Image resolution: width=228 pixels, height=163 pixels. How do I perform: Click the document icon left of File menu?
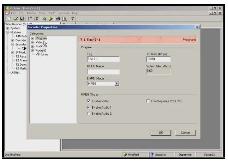[7, 13]
